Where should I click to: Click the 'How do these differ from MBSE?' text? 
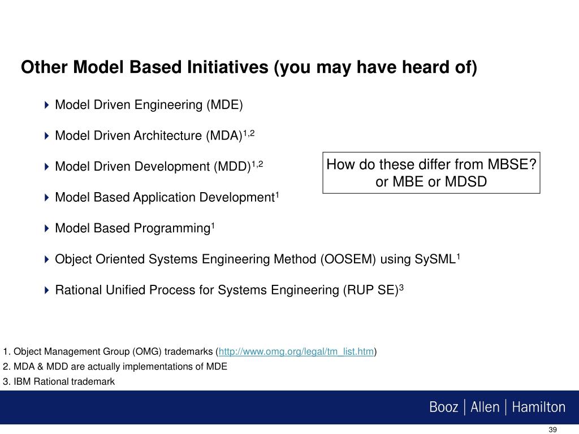pyautogui.click(x=431, y=164)
